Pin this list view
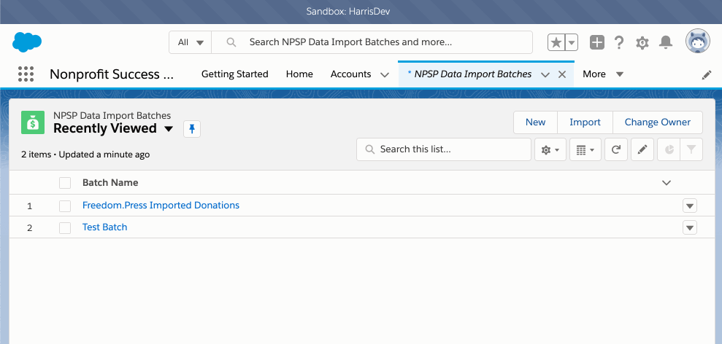This screenshot has width=722, height=344. point(192,129)
